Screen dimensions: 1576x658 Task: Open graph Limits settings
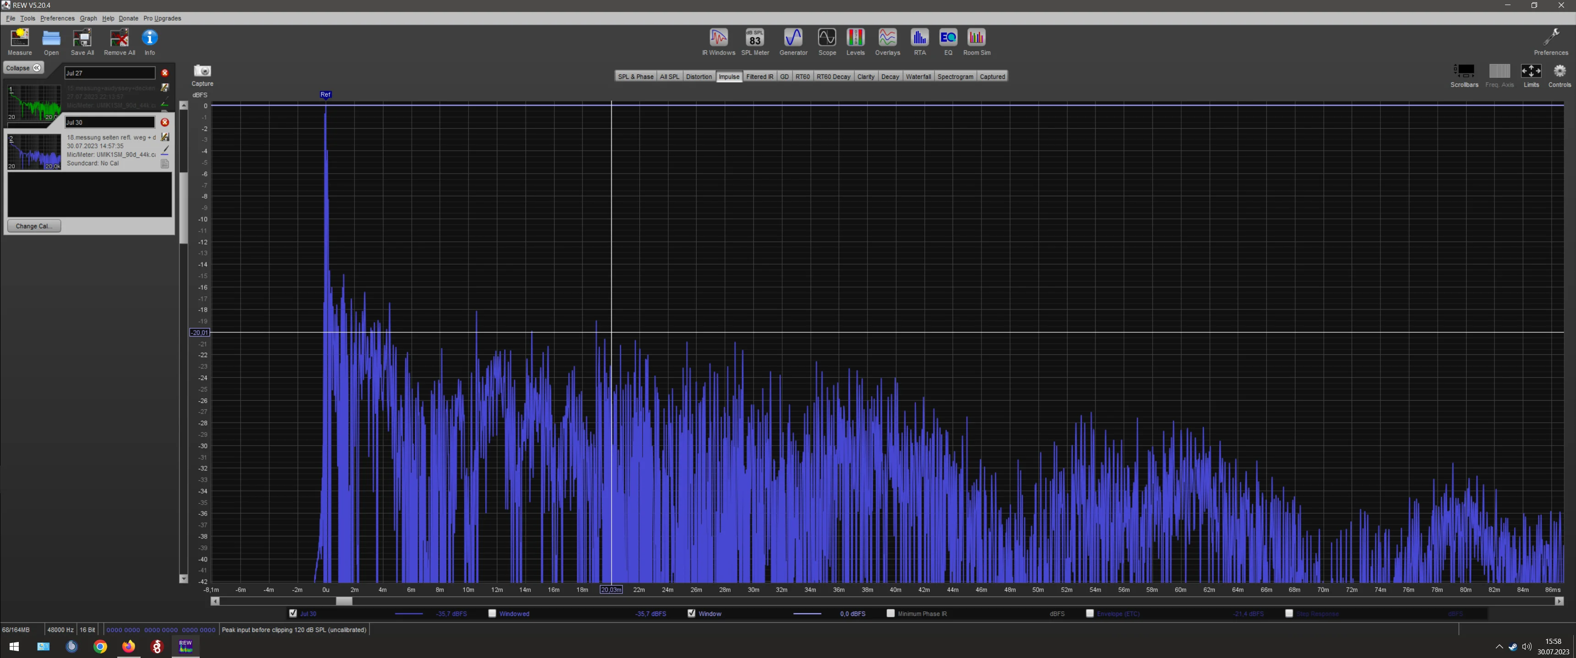1531,76
